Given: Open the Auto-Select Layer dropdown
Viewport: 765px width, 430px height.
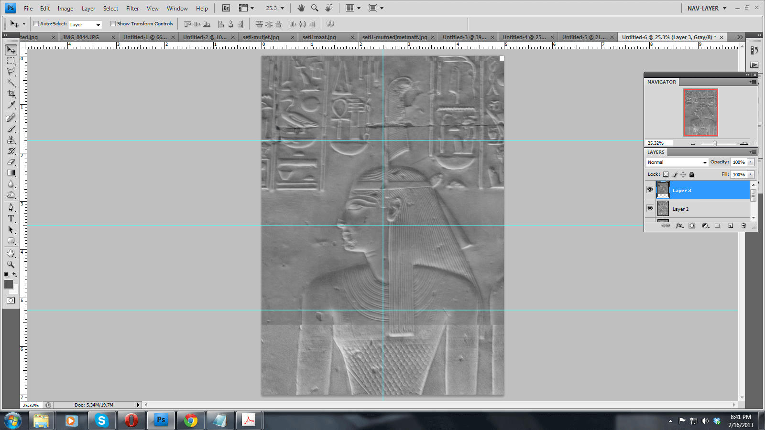Looking at the screenshot, I should pyautogui.click(x=85, y=25).
